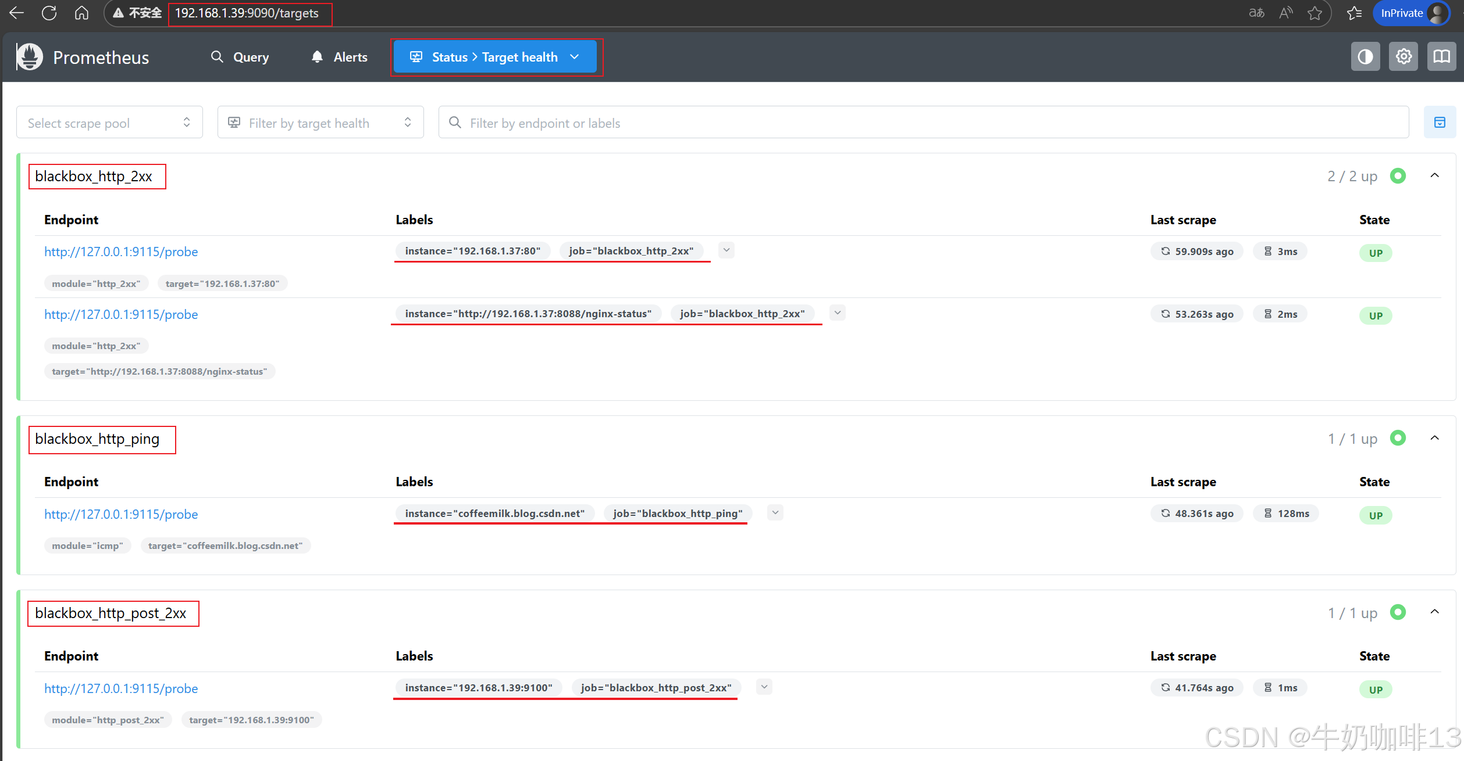Click the translate page icon

click(x=1256, y=13)
